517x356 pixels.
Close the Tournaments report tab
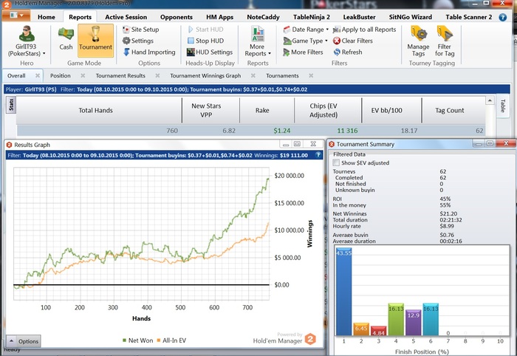(x=311, y=75)
